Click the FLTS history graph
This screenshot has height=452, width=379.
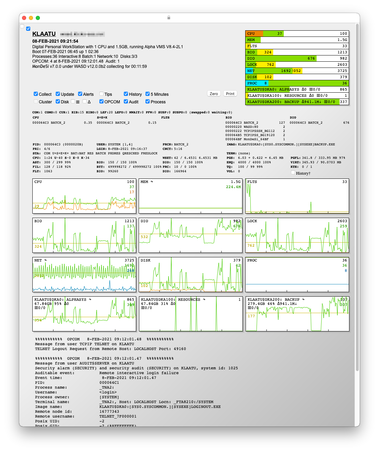tap(297, 196)
